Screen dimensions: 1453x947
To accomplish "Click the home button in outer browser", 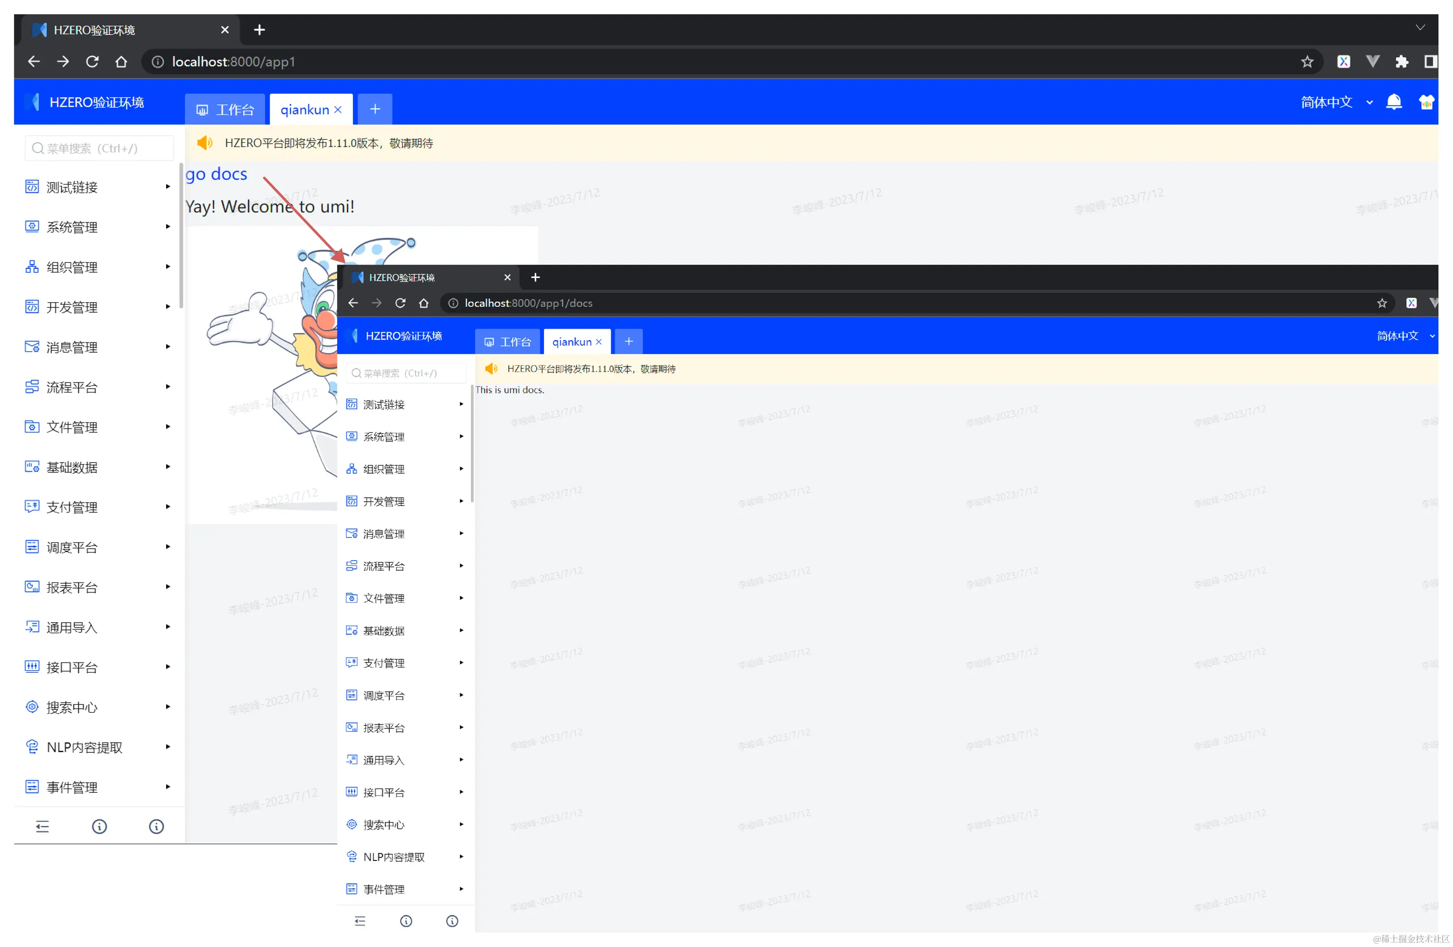I will tap(121, 61).
